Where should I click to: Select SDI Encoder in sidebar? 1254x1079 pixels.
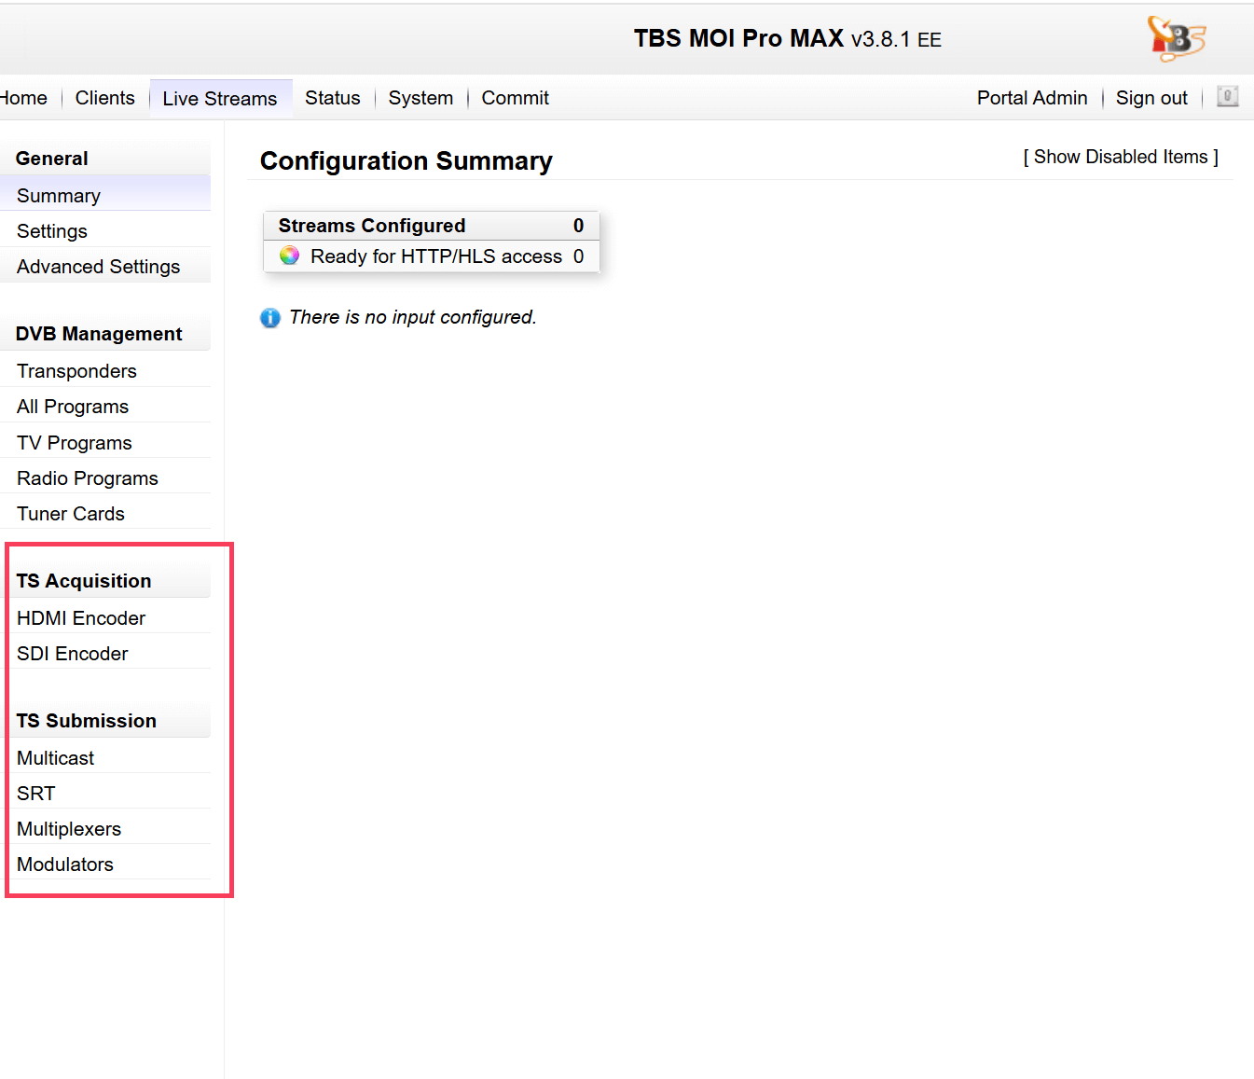tap(73, 654)
